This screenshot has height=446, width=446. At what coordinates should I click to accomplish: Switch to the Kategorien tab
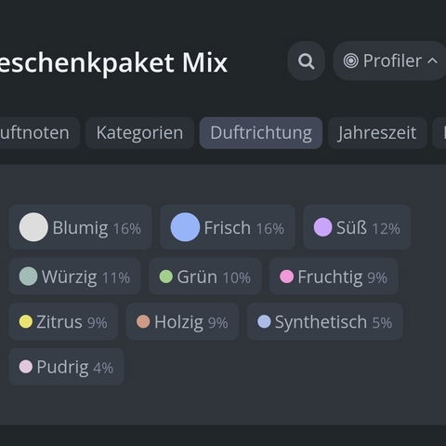click(139, 133)
